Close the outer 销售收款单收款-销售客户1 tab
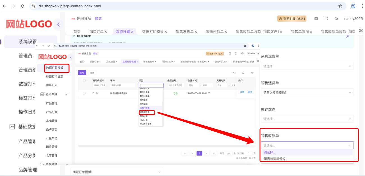This screenshot has height=176, width=365. [x=281, y=32]
